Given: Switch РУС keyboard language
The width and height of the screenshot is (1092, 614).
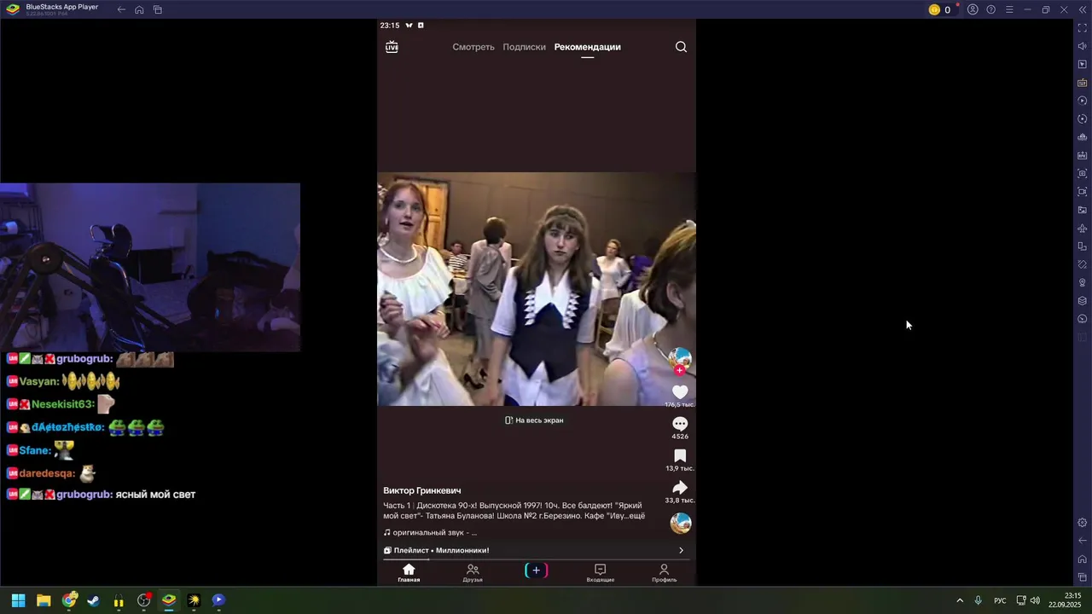Looking at the screenshot, I should (x=1000, y=600).
